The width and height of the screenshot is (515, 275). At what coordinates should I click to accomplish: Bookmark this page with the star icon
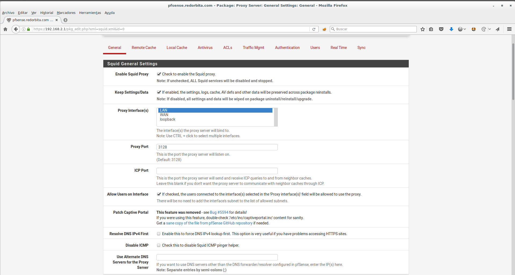pos(423,29)
